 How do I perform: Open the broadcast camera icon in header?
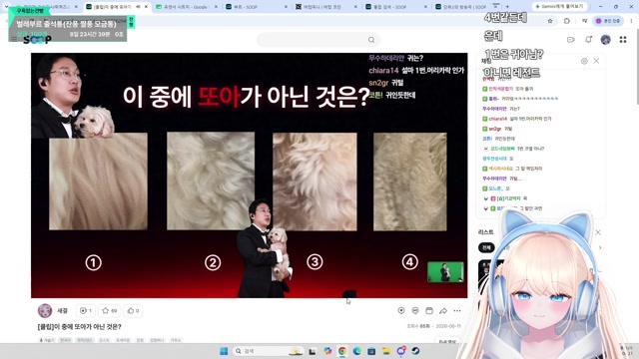[570, 40]
